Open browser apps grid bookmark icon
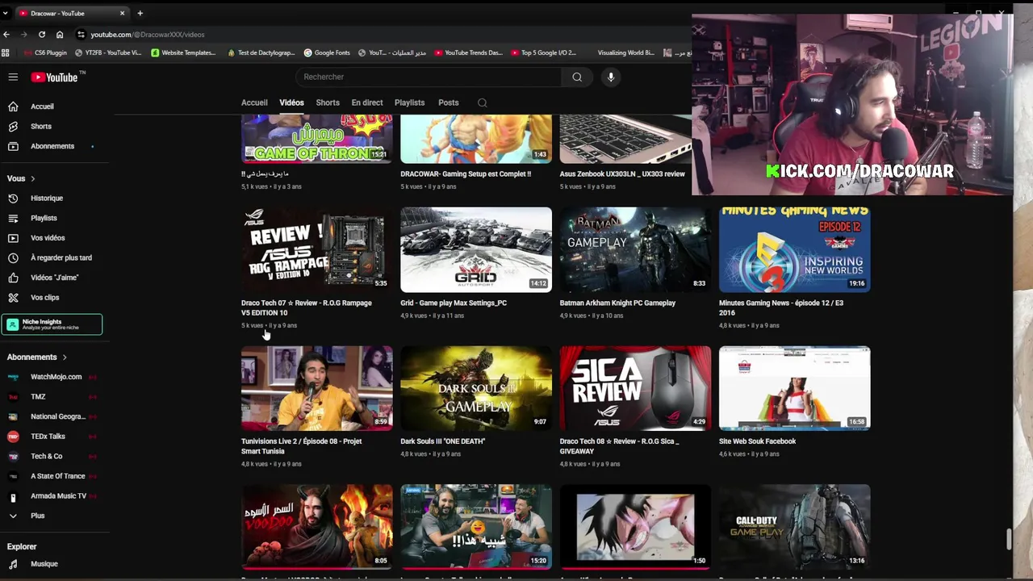 [6, 52]
